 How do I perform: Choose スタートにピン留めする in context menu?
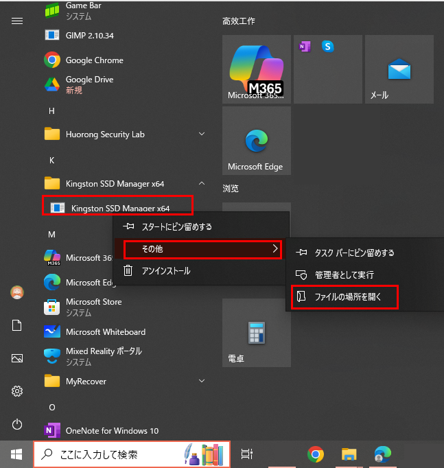coord(201,227)
